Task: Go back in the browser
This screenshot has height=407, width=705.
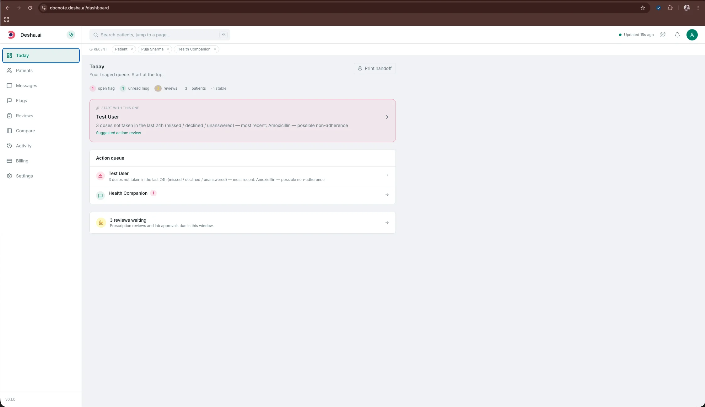Action: point(8,8)
